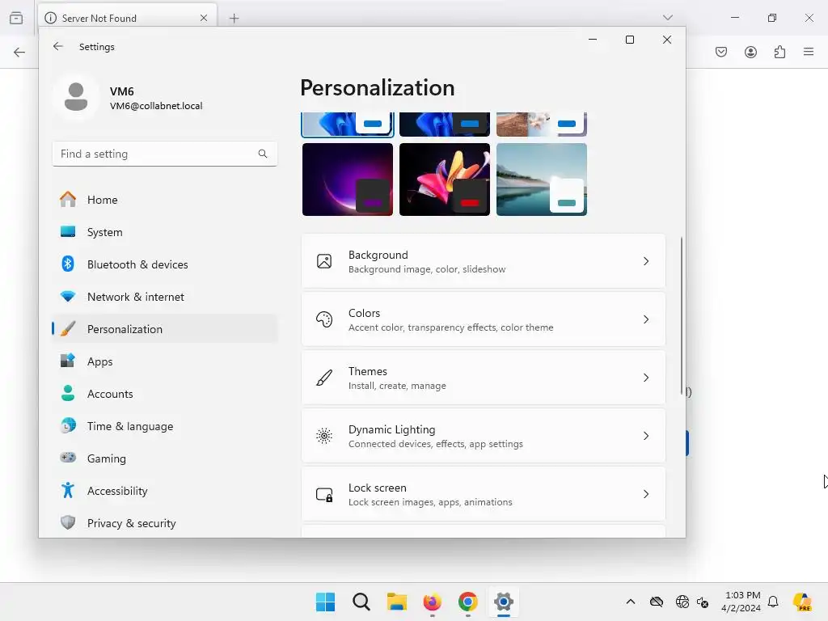Expand Background row chevron
Screen dimensions: 828x621
pos(646,261)
